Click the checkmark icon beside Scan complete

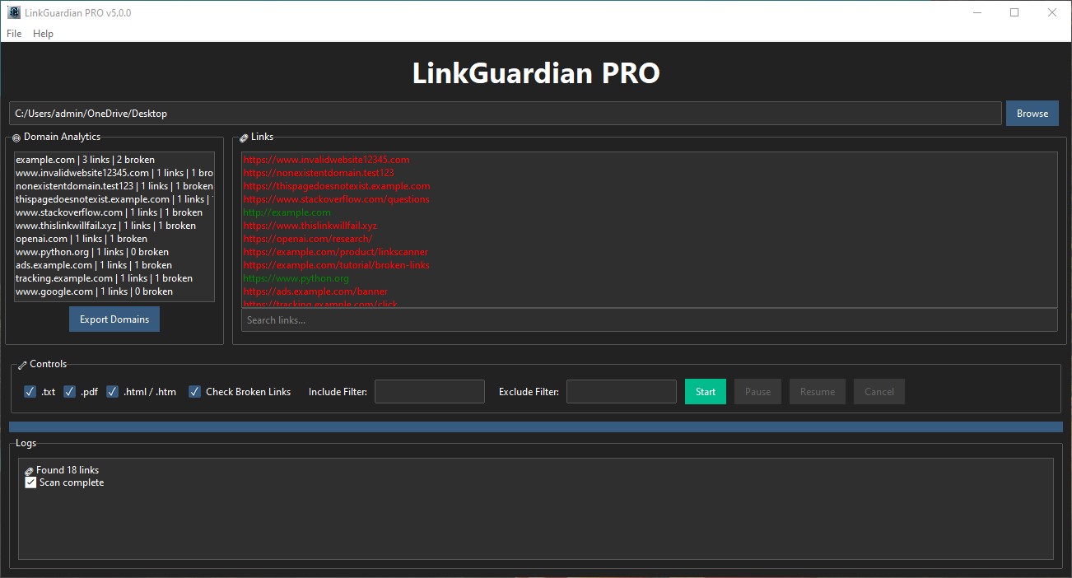click(x=30, y=482)
